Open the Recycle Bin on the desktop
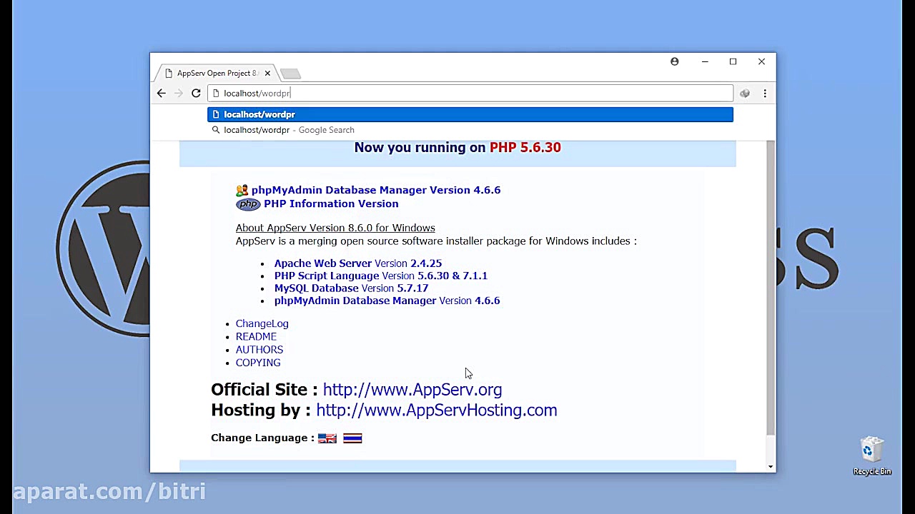The width and height of the screenshot is (915, 514). click(872, 456)
